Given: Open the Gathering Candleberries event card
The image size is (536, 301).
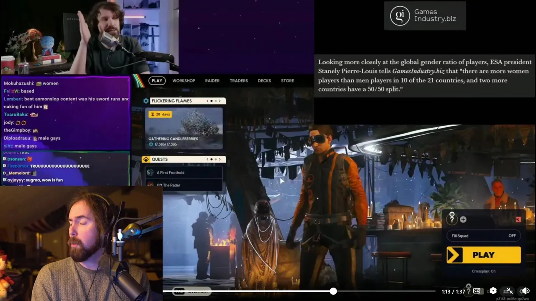Looking at the screenshot, I should click(184, 128).
